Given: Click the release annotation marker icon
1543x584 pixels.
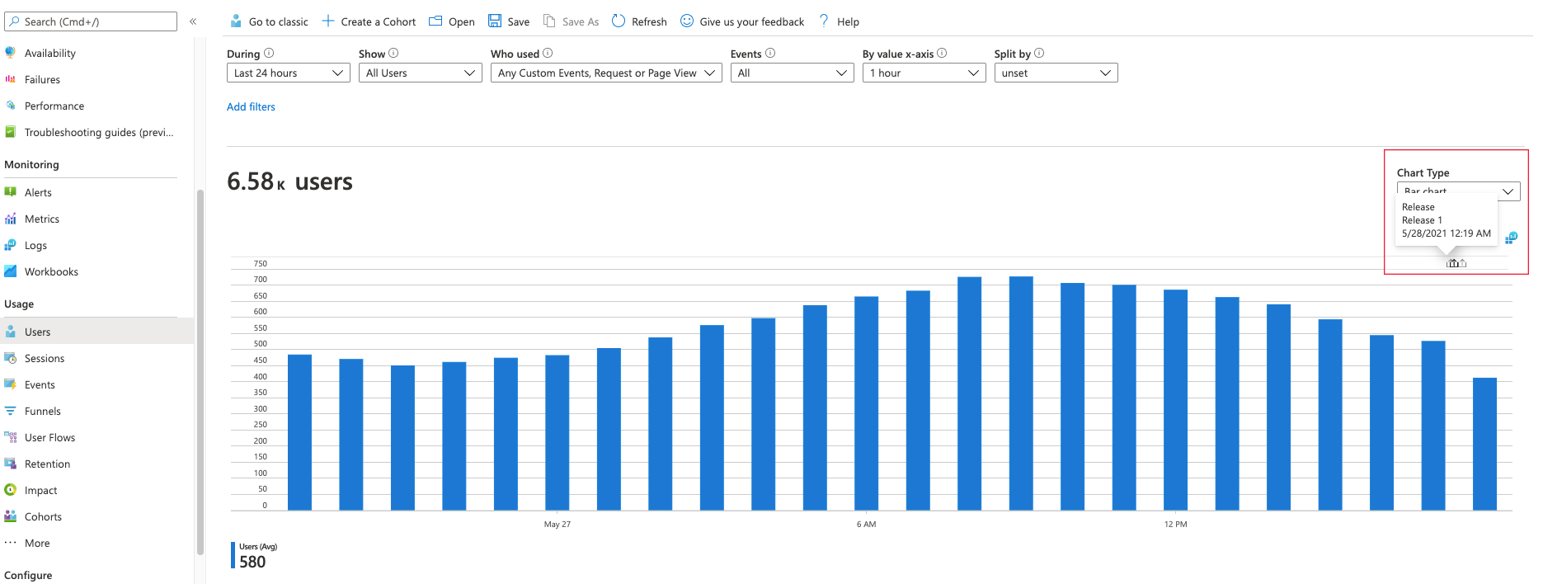Looking at the screenshot, I should [x=1452, y=263].
